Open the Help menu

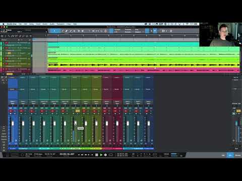(75, 24)
